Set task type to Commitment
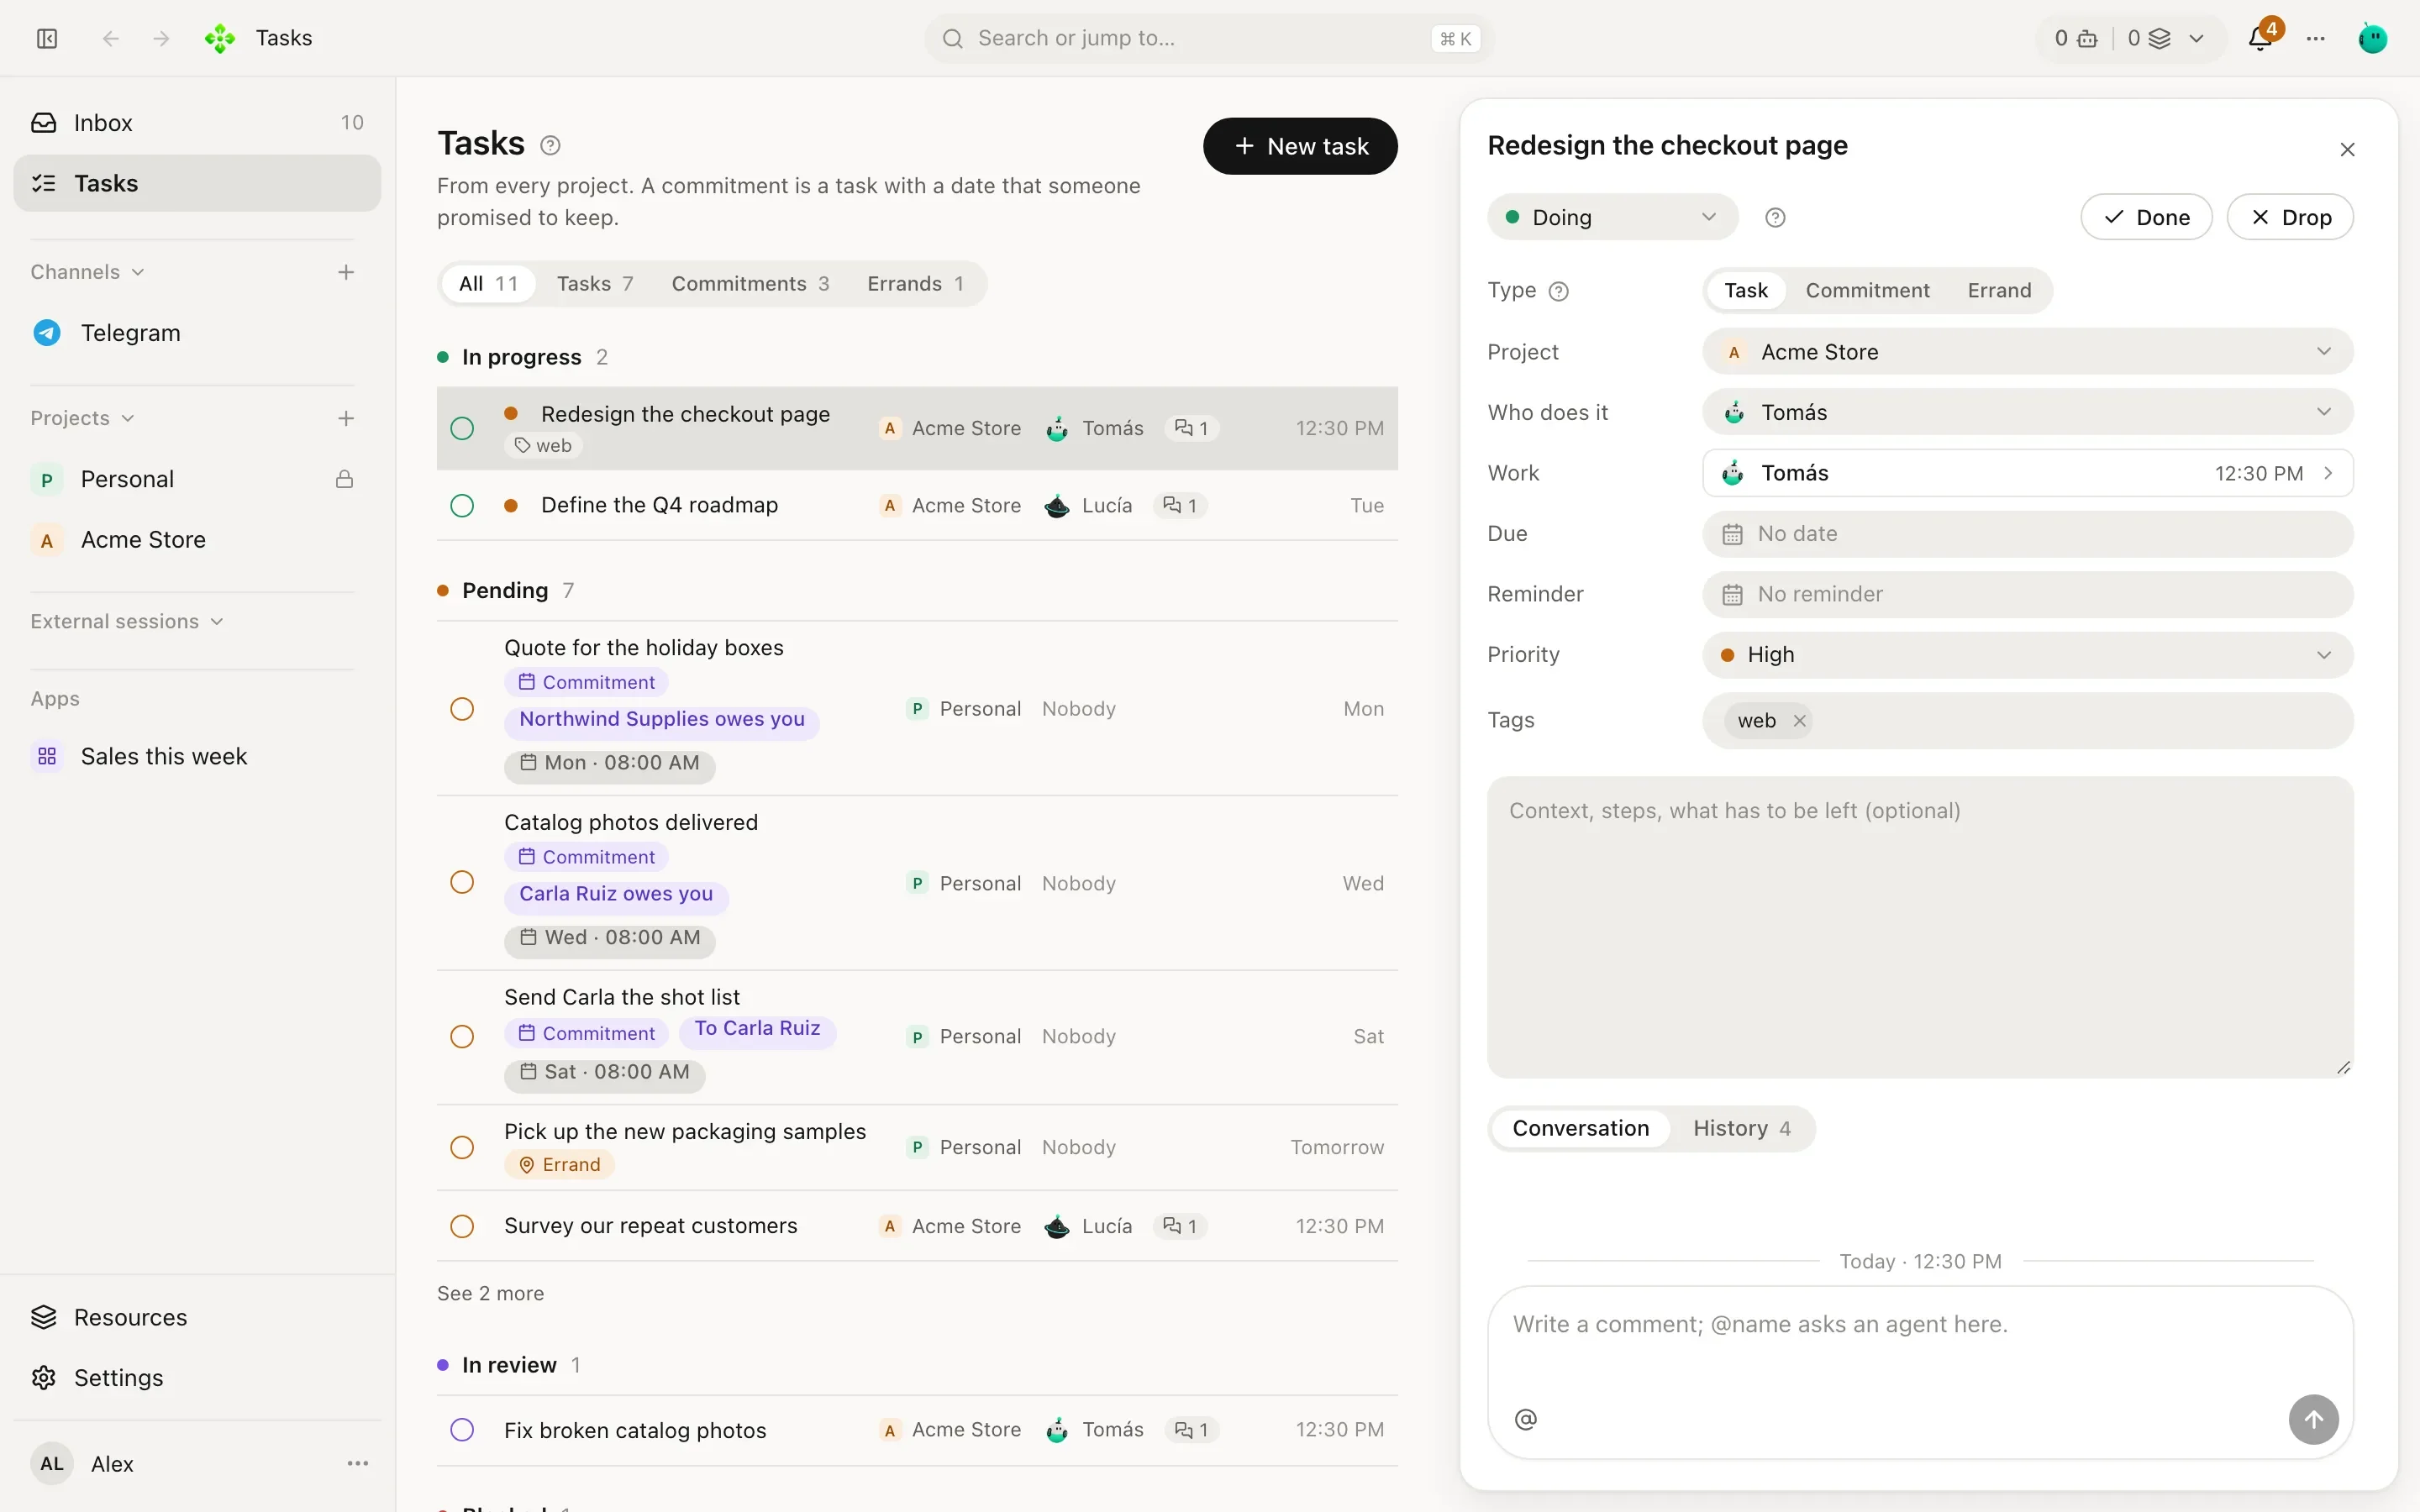 pyautogui.click(x=1867, y=291)
